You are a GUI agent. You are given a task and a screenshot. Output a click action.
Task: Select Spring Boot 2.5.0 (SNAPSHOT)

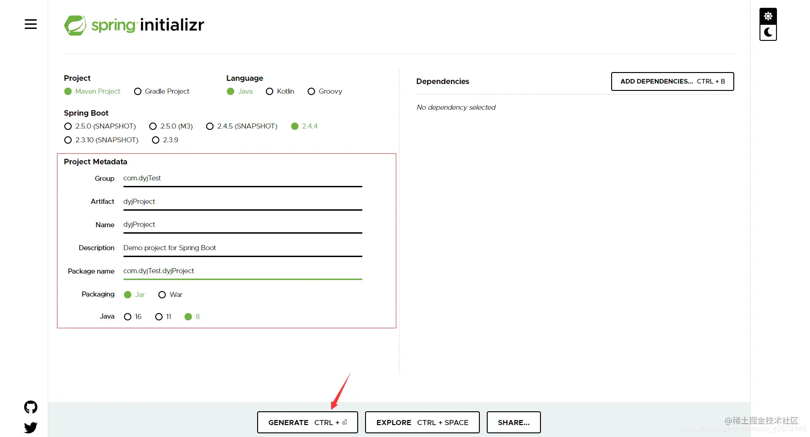tap(100, 126)
